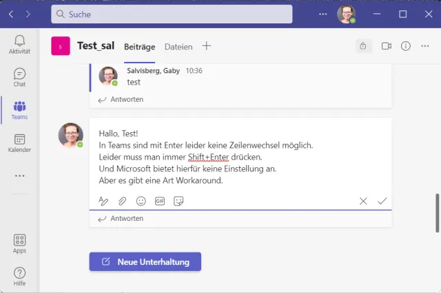Click the 'Hallo, Test!' line
Screen dimensions: 441x293
point(119,133)
